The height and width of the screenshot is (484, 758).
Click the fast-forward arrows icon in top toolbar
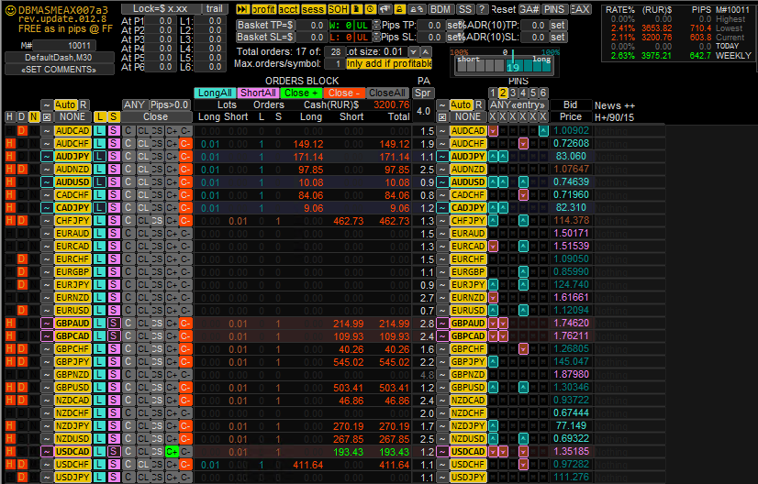(242, 9)
